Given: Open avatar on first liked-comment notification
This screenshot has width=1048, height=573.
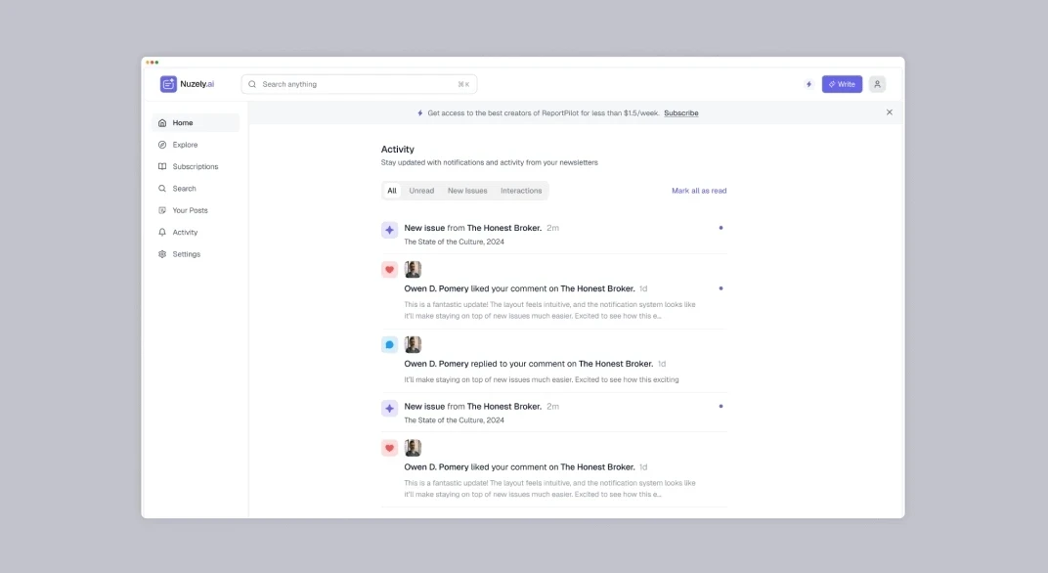Looking at the screenshot, I should [x=414, y=270].
